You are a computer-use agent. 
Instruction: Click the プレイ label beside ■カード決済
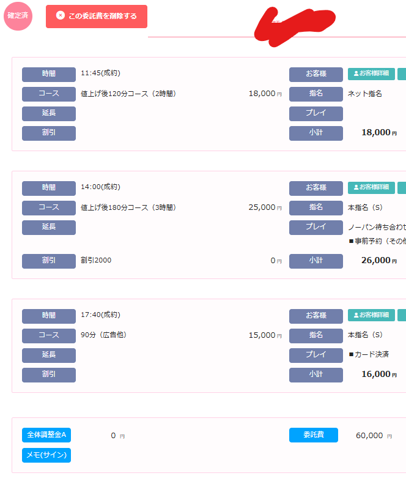click(316, 355)
